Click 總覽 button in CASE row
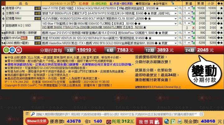The height and width of the screenshot is (125, 224). 37,43
